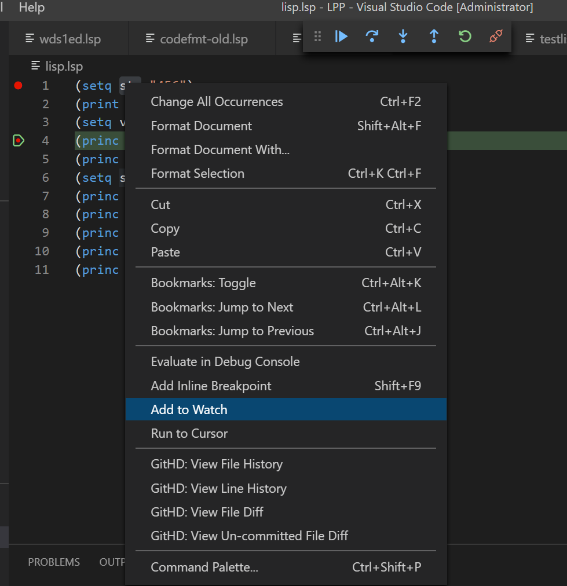Choose Evaluate in Debug Console
567x586 pixels.
pos(286,362)
